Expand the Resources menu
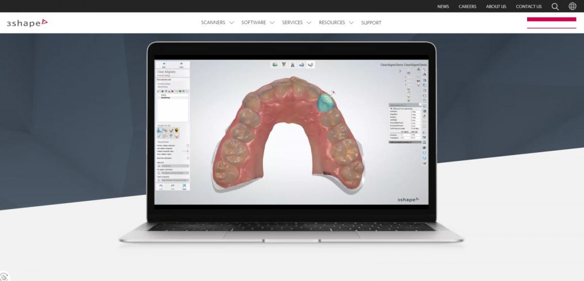Viewport: 584px width, 281px height. (336, 22)
